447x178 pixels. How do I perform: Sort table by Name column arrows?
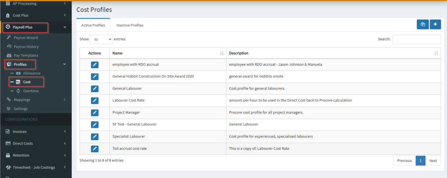(221, 53)
